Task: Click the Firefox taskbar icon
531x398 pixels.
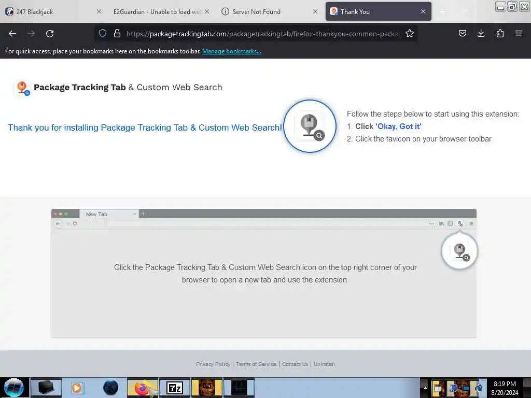Action: 143,388
